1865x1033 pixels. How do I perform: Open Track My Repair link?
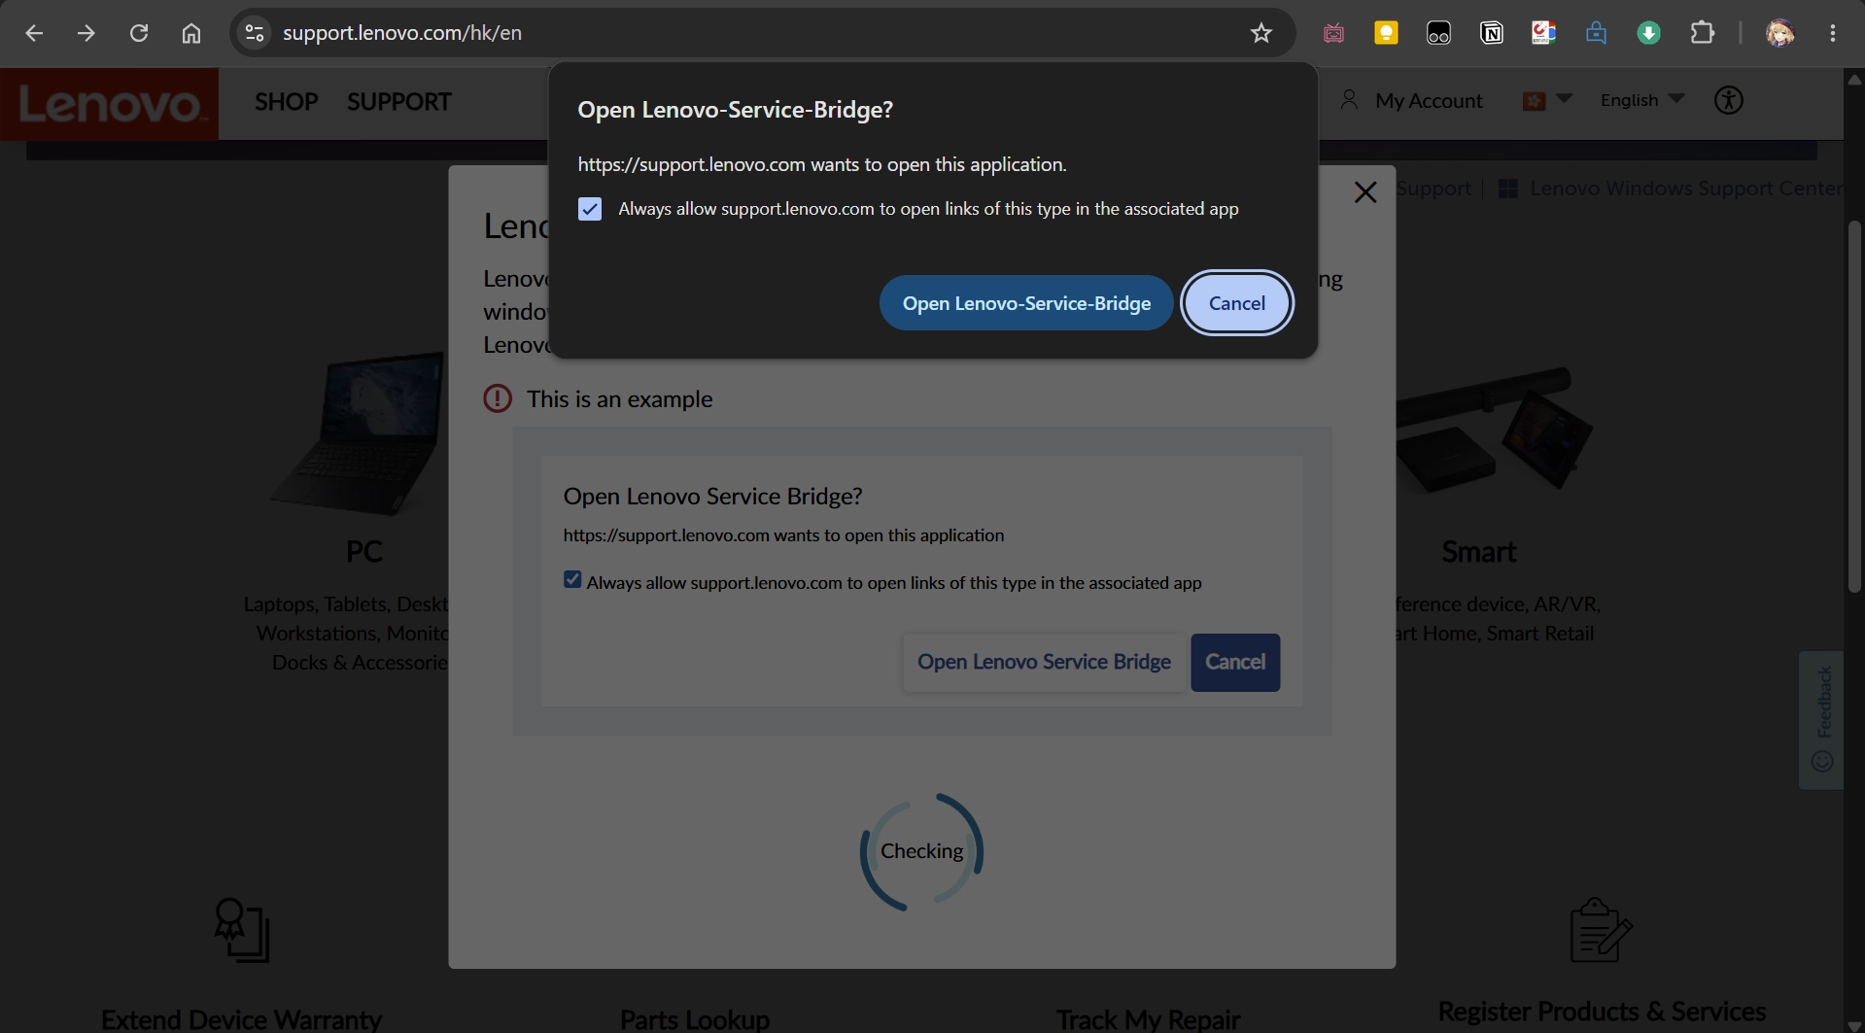coord(1148,1019)
